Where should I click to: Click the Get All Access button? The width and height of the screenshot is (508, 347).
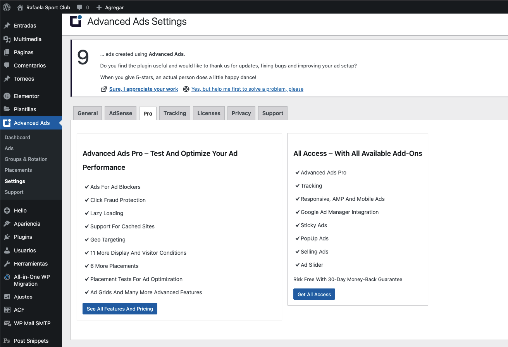coord(314,294)
